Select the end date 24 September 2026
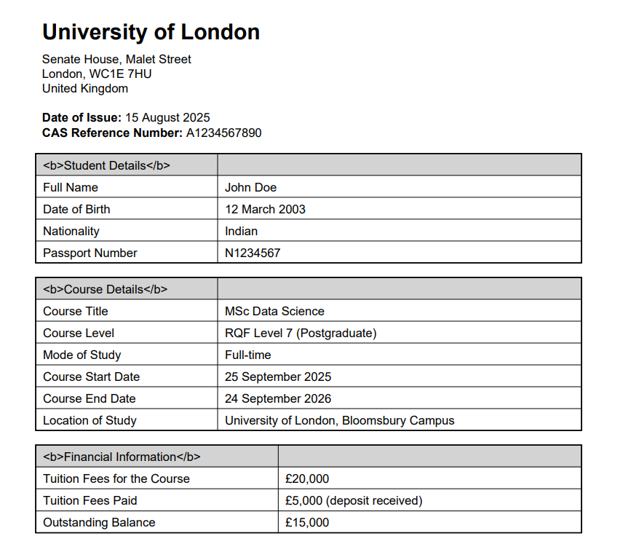The width and height of the screenshot is (623, 544). pos(278,398)
